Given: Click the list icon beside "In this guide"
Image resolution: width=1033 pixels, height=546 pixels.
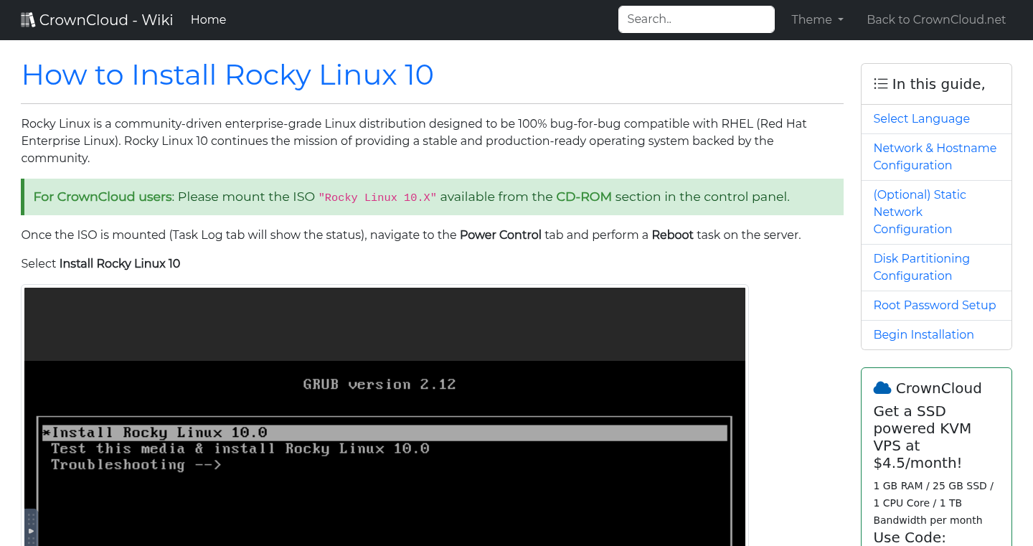Looking at the screenshot, I should (x=880, y=83).
